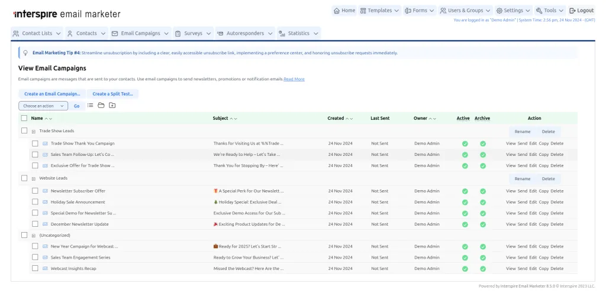
Task: Open the Tools menu
Action: point(550,11)
